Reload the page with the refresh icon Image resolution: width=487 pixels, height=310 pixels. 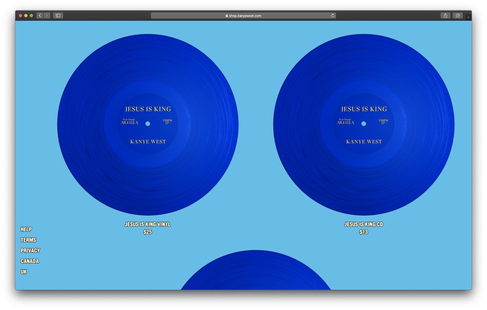(x=333, y=16)
